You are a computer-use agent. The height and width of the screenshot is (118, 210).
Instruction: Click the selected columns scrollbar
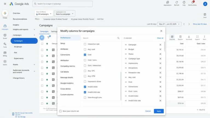point(165,46)
